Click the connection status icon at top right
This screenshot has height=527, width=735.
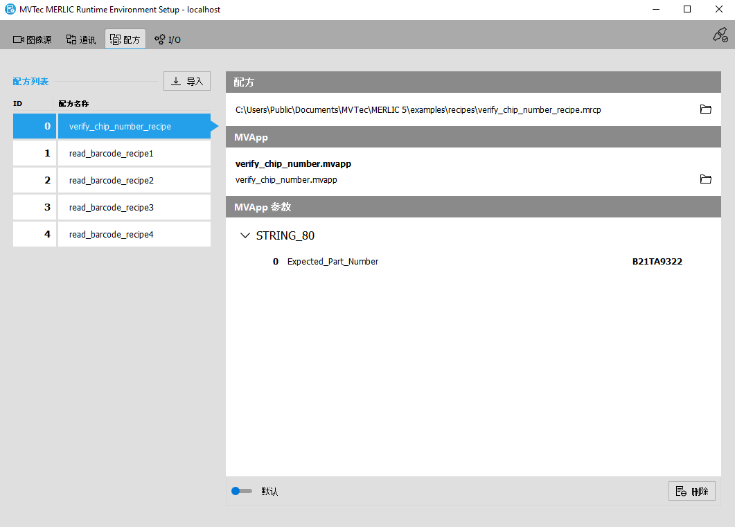coord(720,35)
